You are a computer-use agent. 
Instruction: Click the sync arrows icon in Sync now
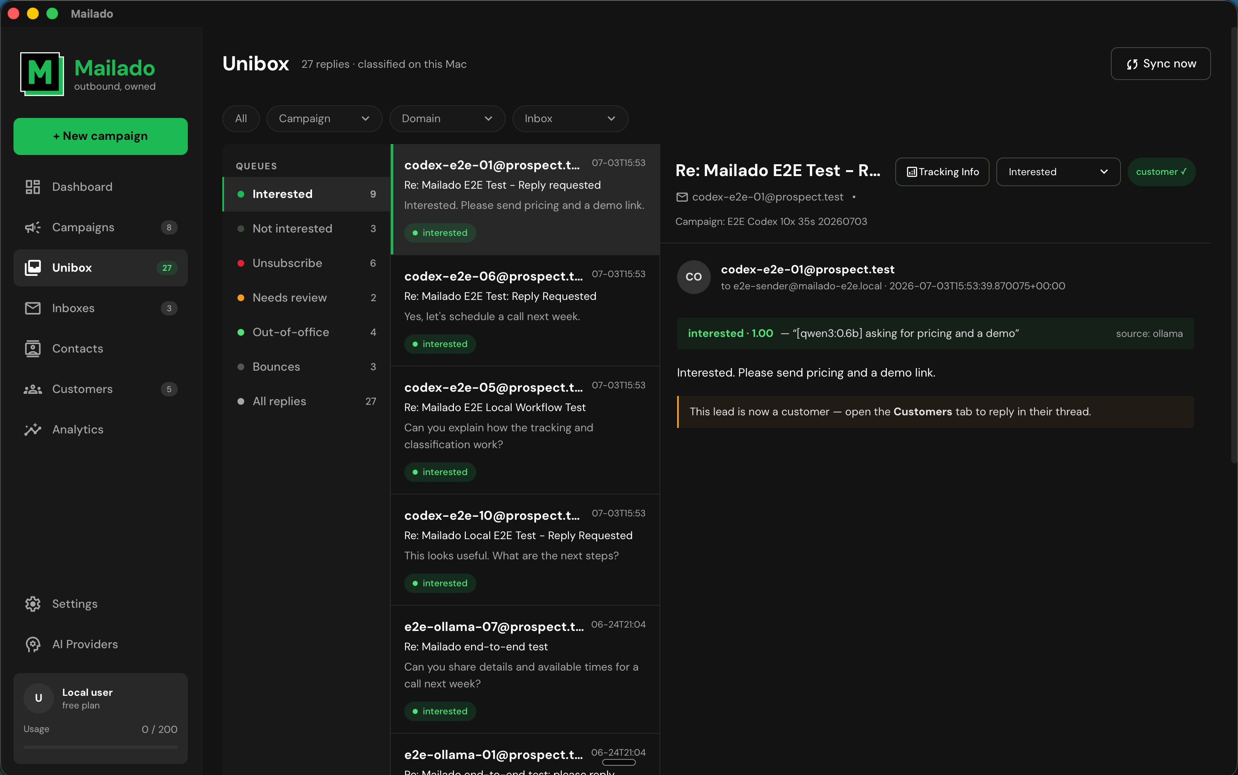[1132, 64]
